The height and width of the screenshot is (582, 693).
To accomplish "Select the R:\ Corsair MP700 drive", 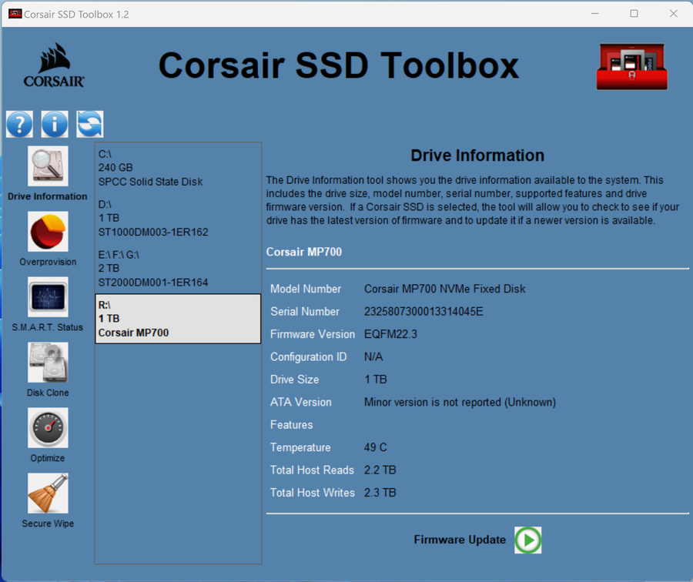I will coord(178,319).
